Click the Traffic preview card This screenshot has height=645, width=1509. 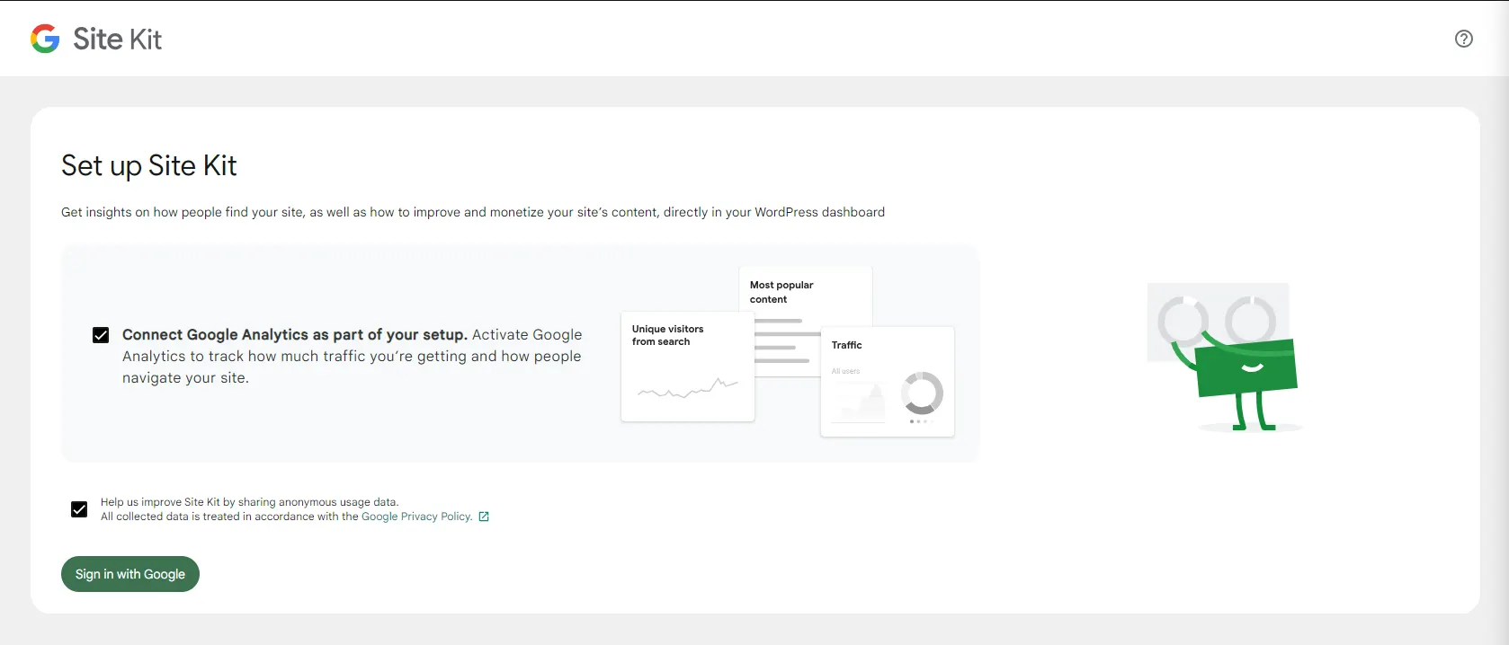click(x=888, y=382)
